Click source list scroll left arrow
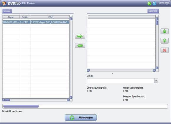 tap(4, 100)
